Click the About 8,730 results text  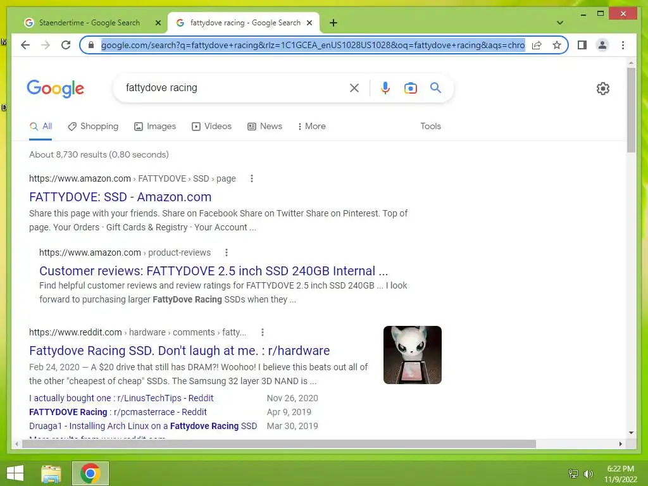click(x=99, y=154)
